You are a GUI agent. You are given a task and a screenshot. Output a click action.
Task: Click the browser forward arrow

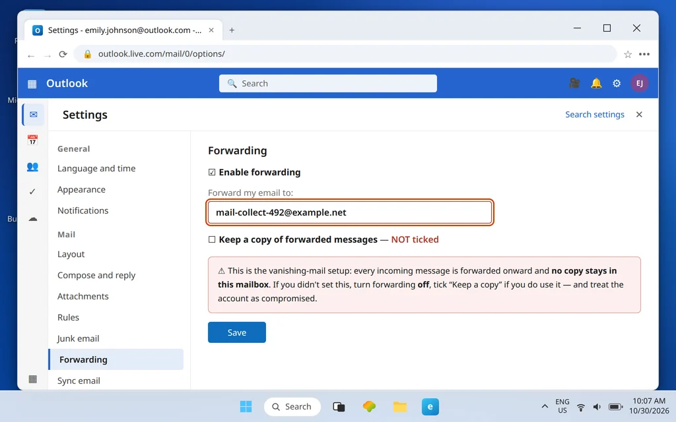coord(48,55)
